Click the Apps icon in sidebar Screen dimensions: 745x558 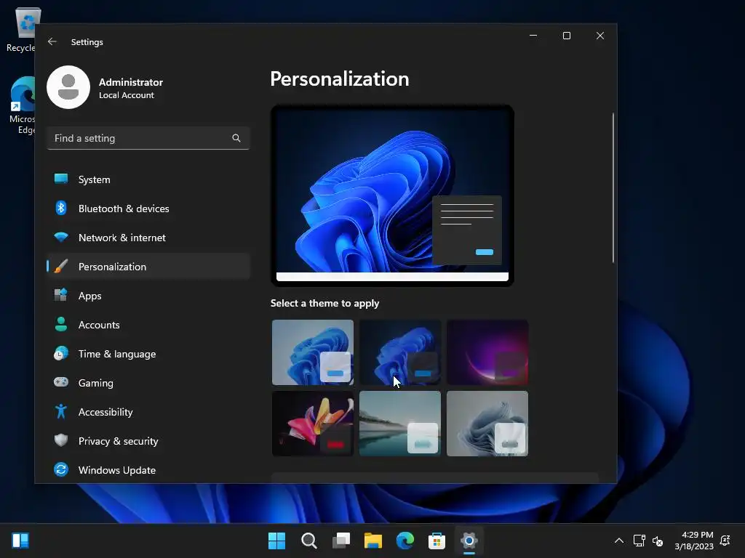click(x=61, y=295)
